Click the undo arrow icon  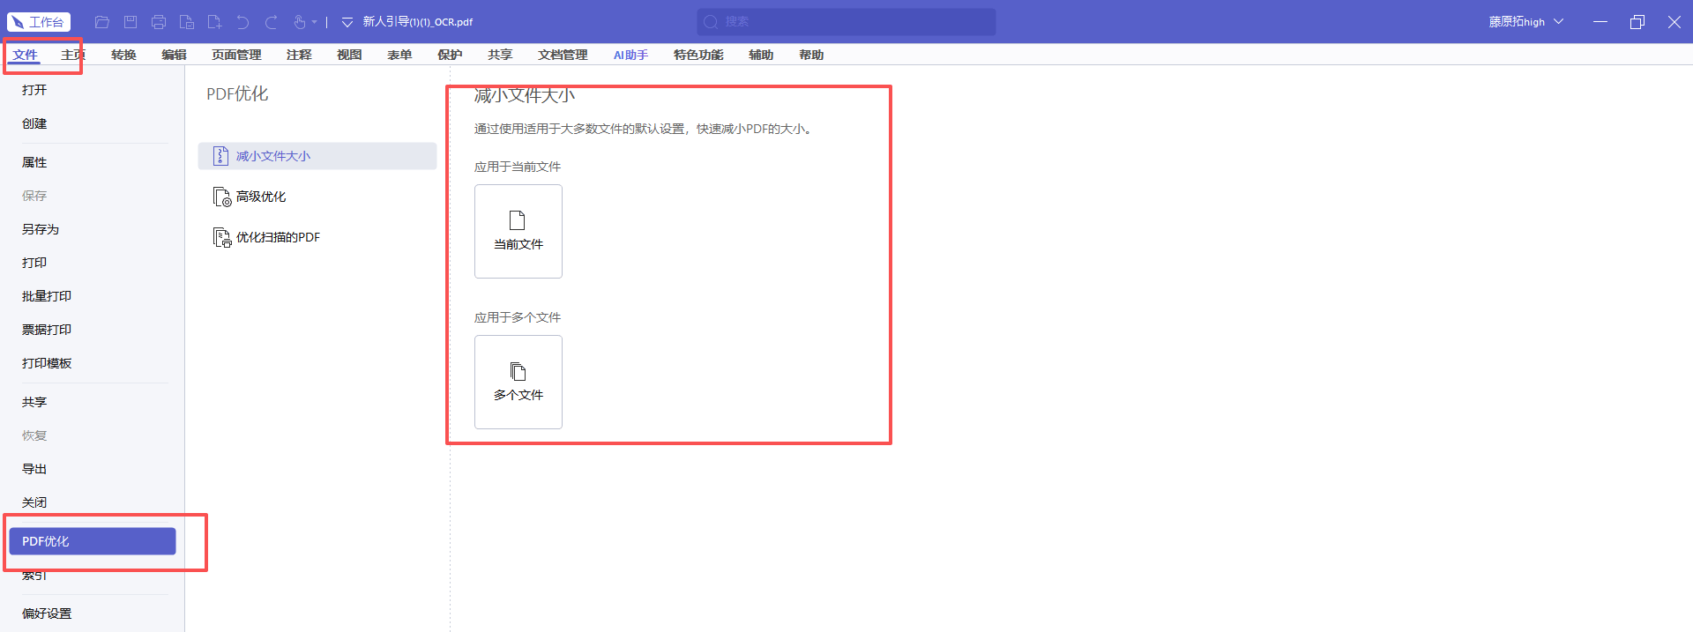(x=242, y=22)
